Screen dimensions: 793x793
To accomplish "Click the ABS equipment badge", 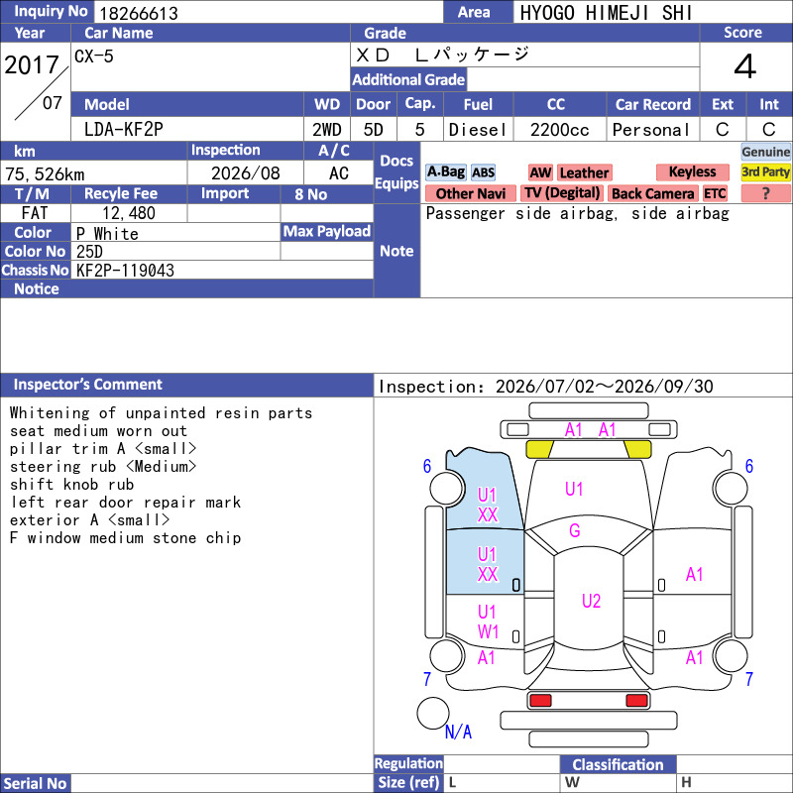I will [x=483, y=172].
